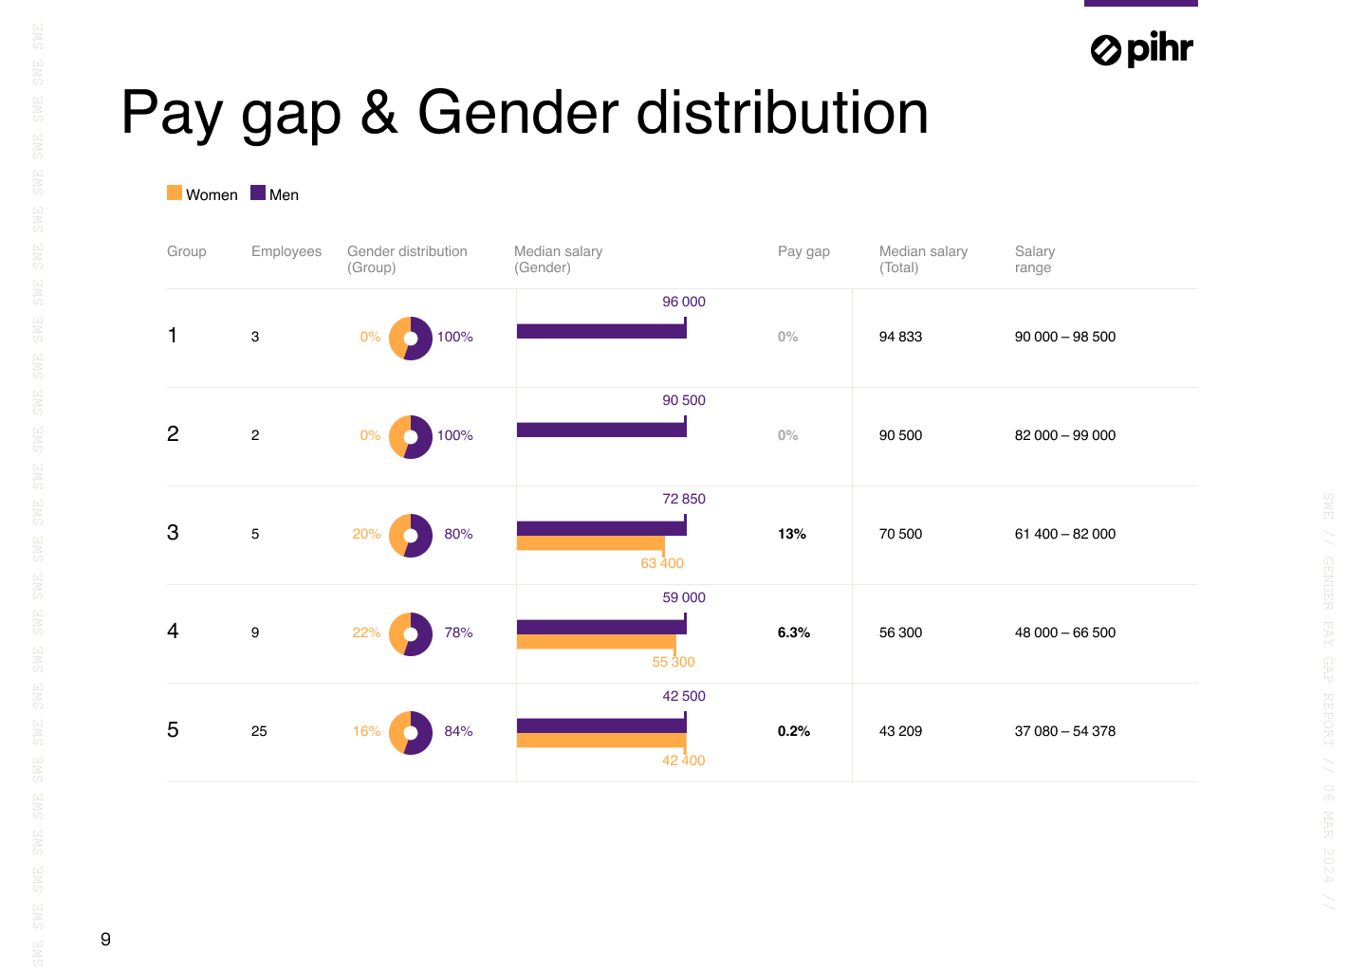Screen dimensions: 1366x971
Task: Click the pihr logo
Action: coord(1141,49)
